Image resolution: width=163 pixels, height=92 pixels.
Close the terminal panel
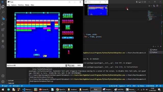(x=161, y=47)
